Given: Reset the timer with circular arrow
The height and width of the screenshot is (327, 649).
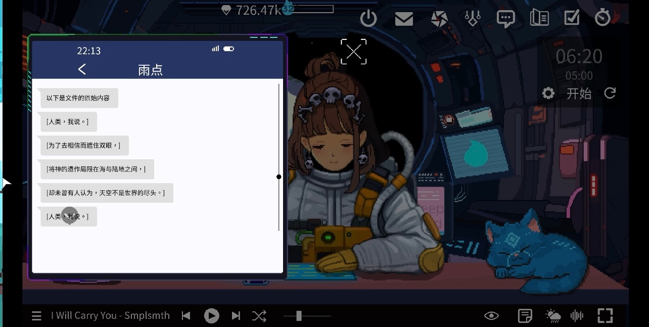Looking at the screenshot, I should point(610,93).
